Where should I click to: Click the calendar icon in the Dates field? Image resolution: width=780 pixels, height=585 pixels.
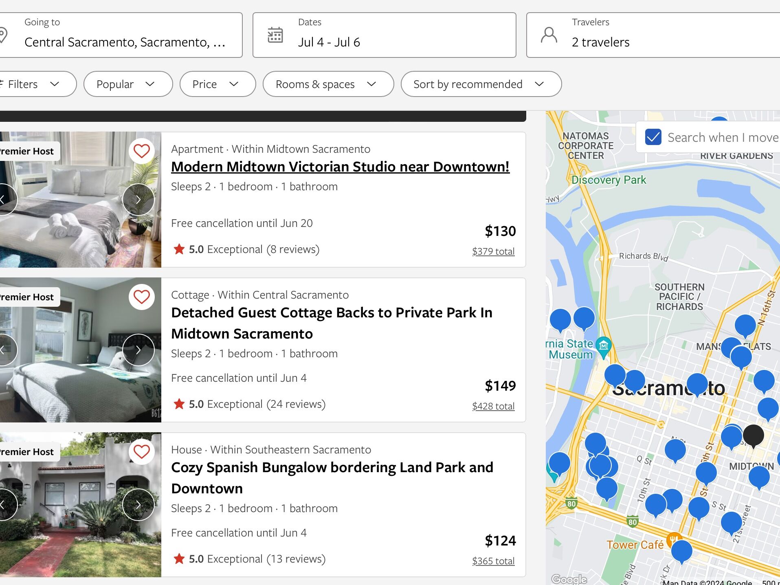click(275, 35)
